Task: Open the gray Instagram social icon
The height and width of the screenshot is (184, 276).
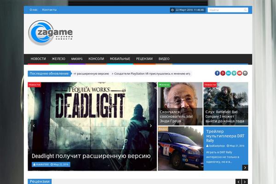Action: pyautogui.click(x=245, y=73)
